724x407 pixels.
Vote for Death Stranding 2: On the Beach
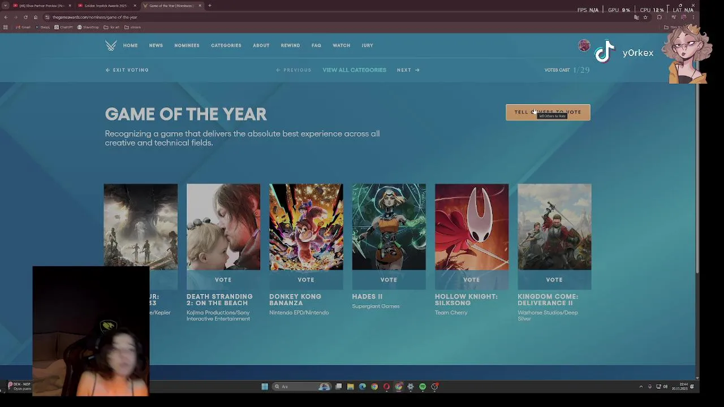point(223,280)
